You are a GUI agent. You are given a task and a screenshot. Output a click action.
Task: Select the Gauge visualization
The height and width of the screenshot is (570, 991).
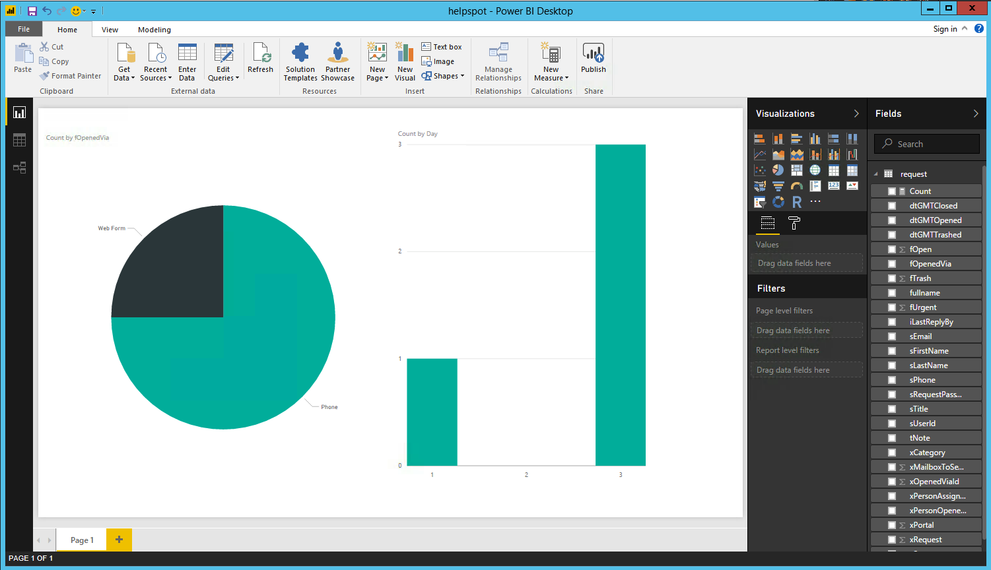[x=797, y=186]
